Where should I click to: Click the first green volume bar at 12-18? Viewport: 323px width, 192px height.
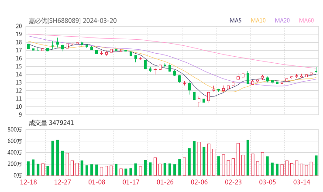pyautogui.click(x=28, y=168)
